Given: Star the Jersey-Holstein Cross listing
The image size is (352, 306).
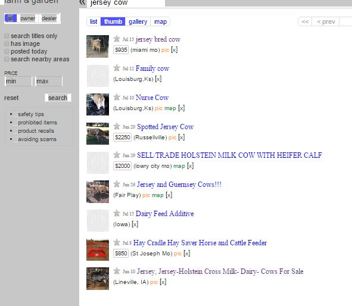Looking at the screenshot, I should (117, 271).
